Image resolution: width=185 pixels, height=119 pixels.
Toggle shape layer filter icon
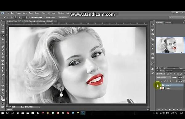coord(178,74)
